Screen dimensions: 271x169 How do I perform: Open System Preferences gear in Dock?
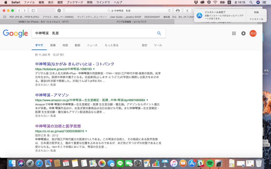coord(138,163)
